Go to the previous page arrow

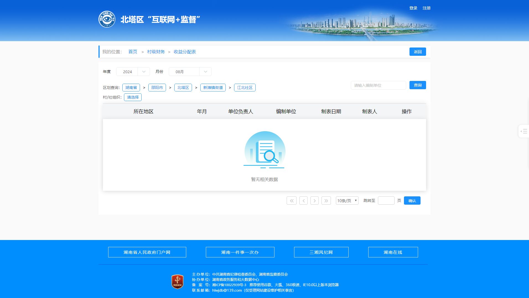point(303,201)
